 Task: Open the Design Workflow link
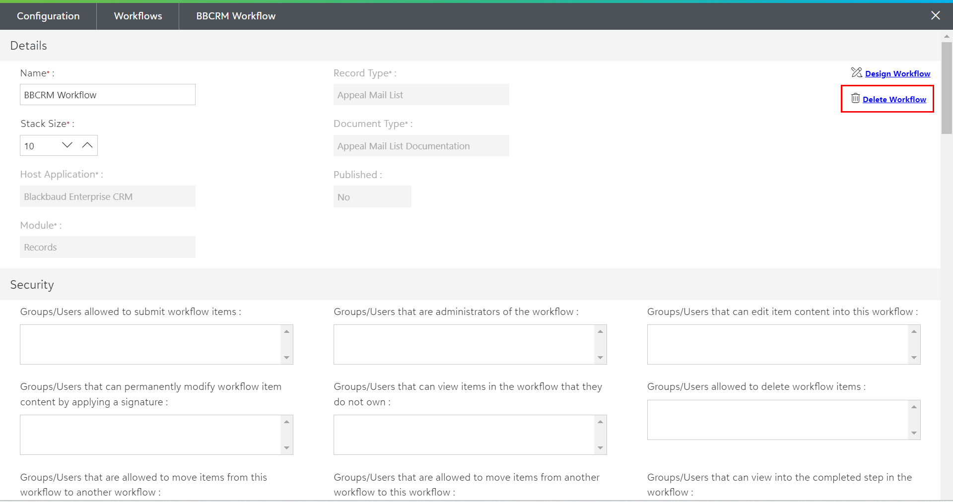pyautogui.click(x=897, y=73)
